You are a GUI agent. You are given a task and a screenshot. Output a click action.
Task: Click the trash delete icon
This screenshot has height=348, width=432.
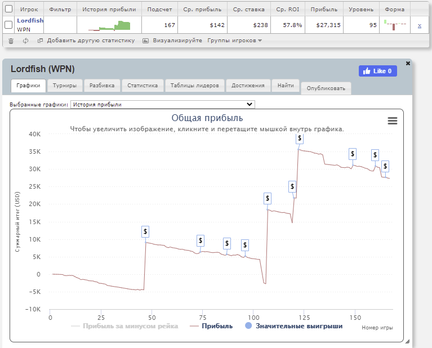coord(11,41)
